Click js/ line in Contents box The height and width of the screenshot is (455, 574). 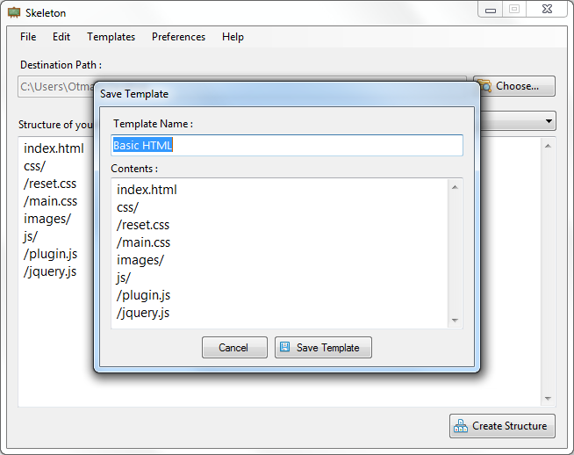[124, 278]
